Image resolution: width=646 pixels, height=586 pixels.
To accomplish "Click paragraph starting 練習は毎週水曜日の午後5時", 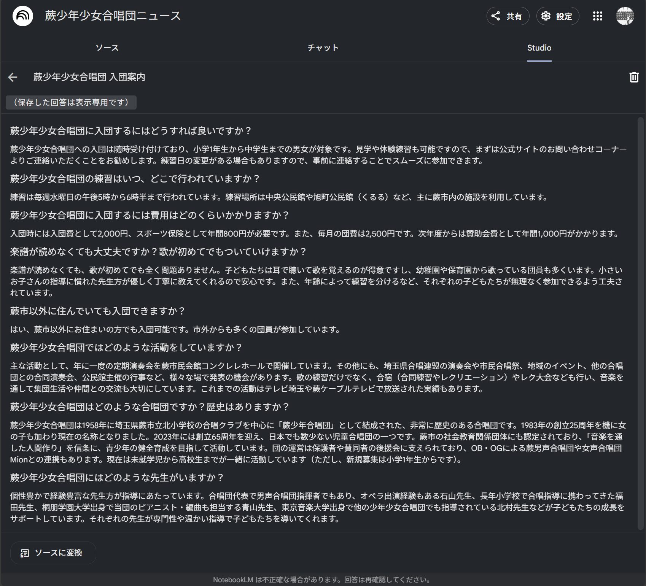I will coord(279,197).
